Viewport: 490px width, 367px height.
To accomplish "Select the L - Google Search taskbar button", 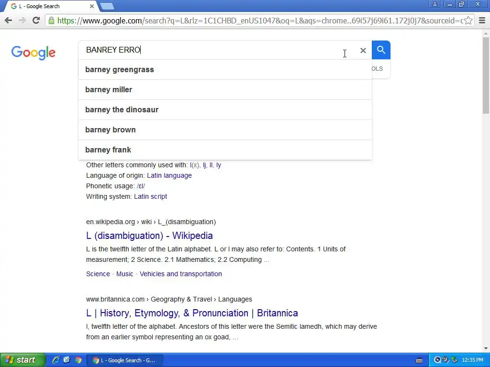I will 124,360.
